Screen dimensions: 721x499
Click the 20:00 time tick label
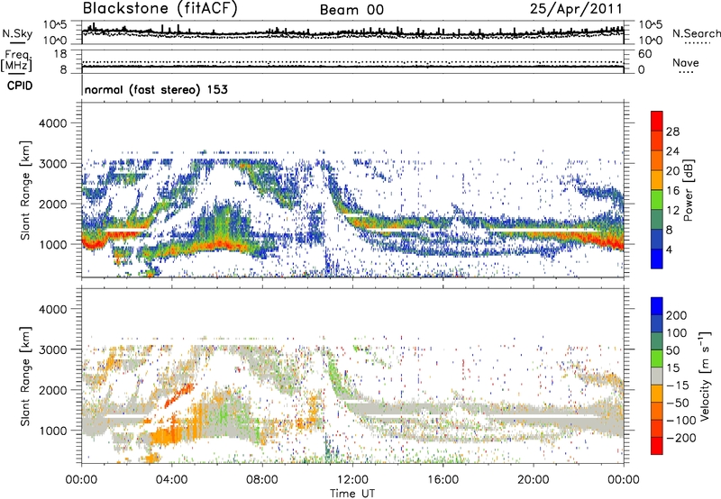coord(533,480)
